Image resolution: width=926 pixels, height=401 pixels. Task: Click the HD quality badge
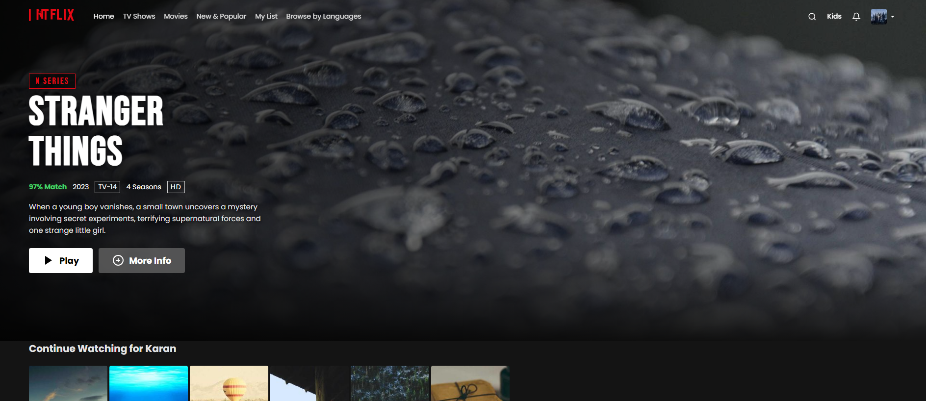[176, 187]
